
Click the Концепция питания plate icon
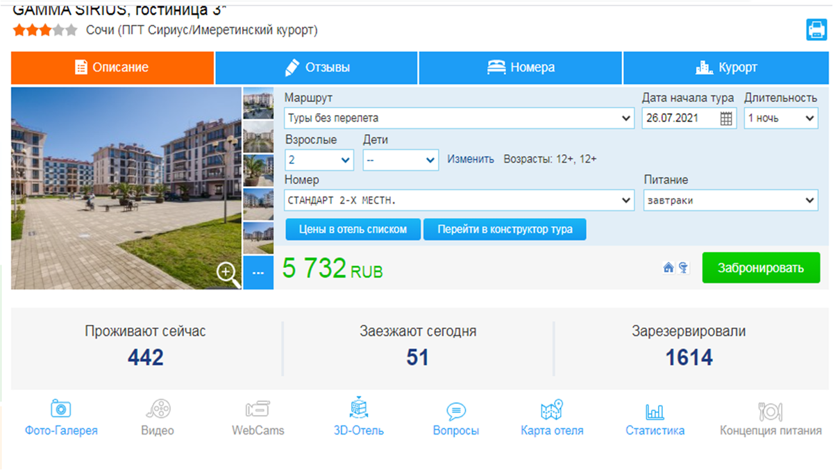tap(771, 411)
